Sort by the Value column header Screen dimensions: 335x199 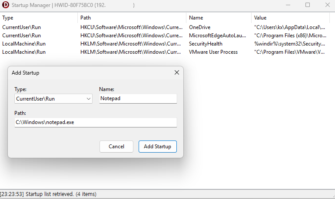[x=291, y=18]
